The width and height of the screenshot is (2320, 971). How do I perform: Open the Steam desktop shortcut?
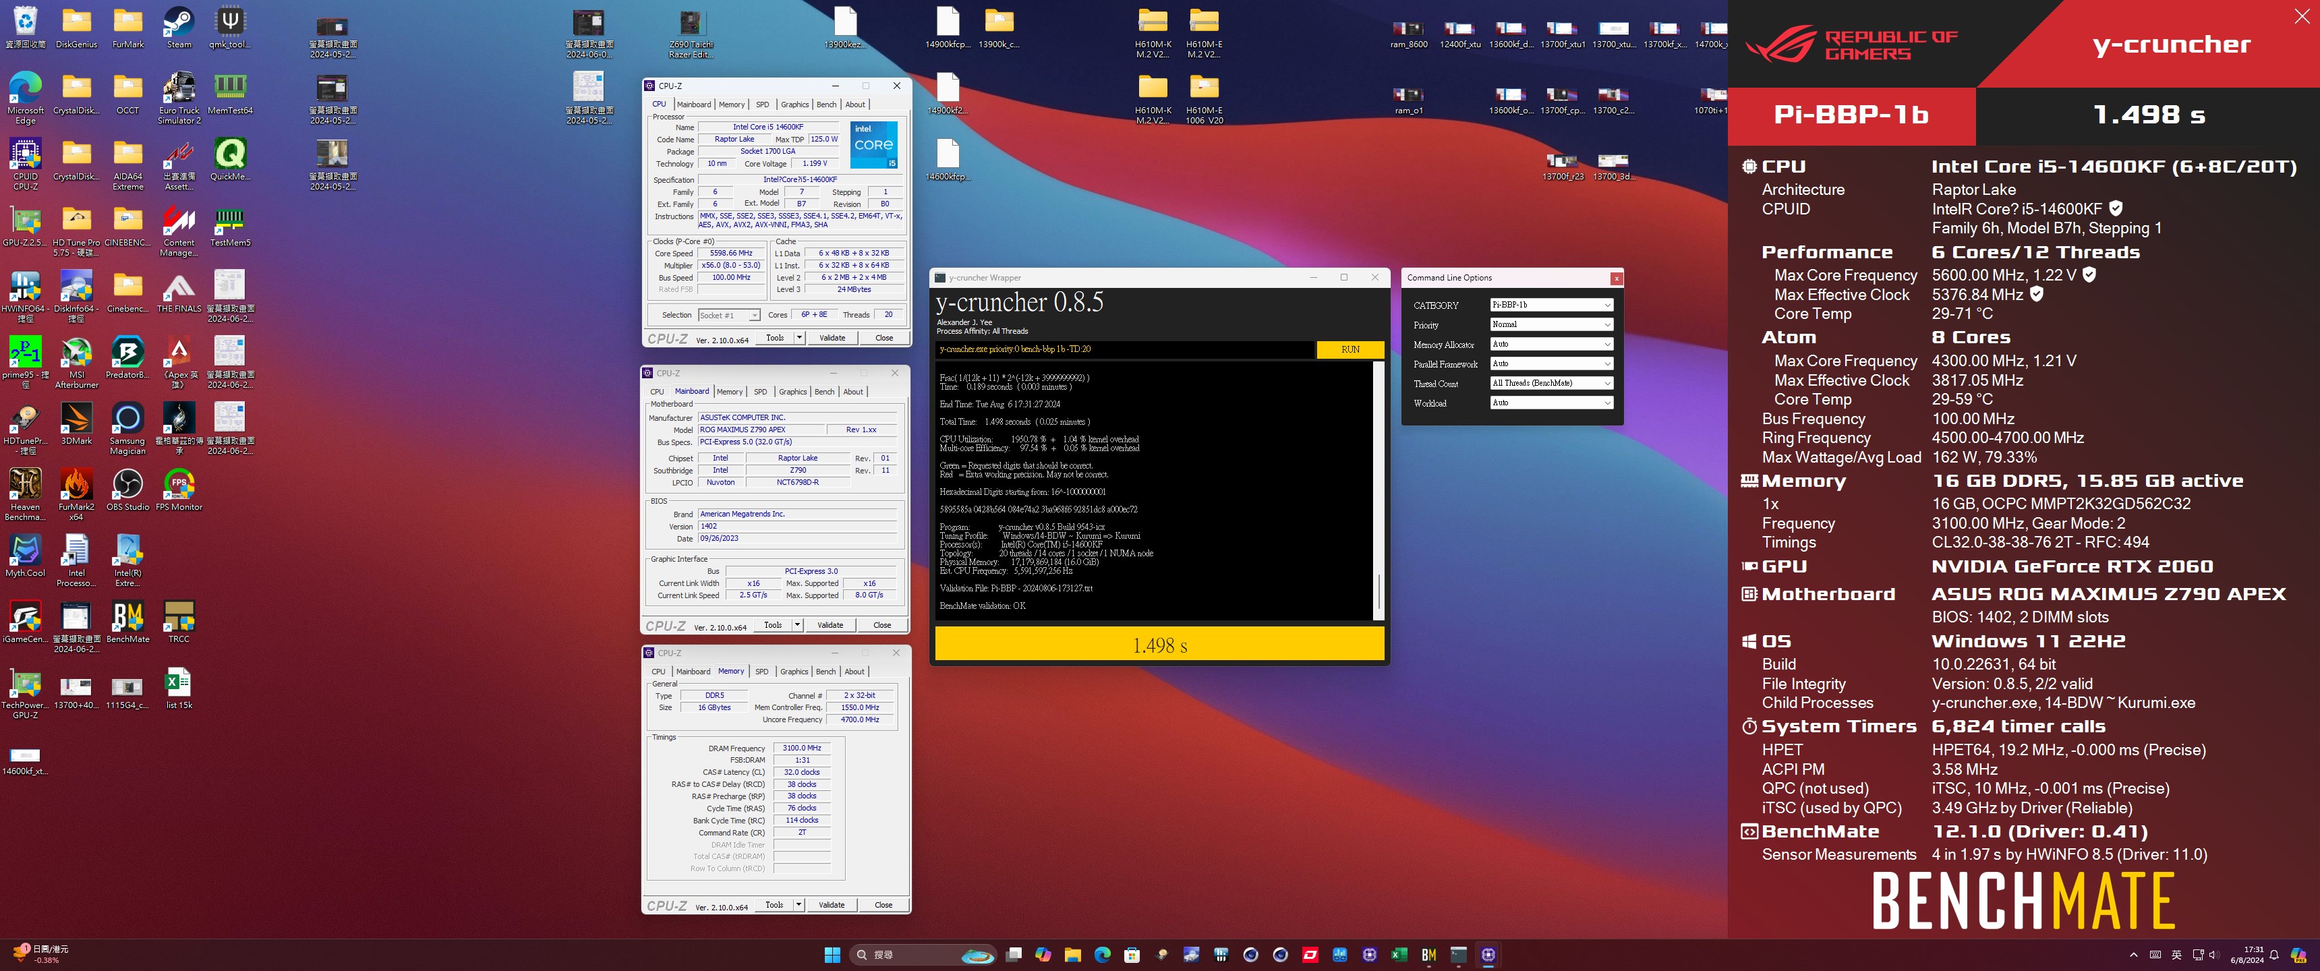(x=178, y=27)
